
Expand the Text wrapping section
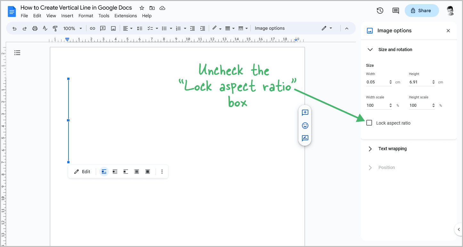[370, 149]
